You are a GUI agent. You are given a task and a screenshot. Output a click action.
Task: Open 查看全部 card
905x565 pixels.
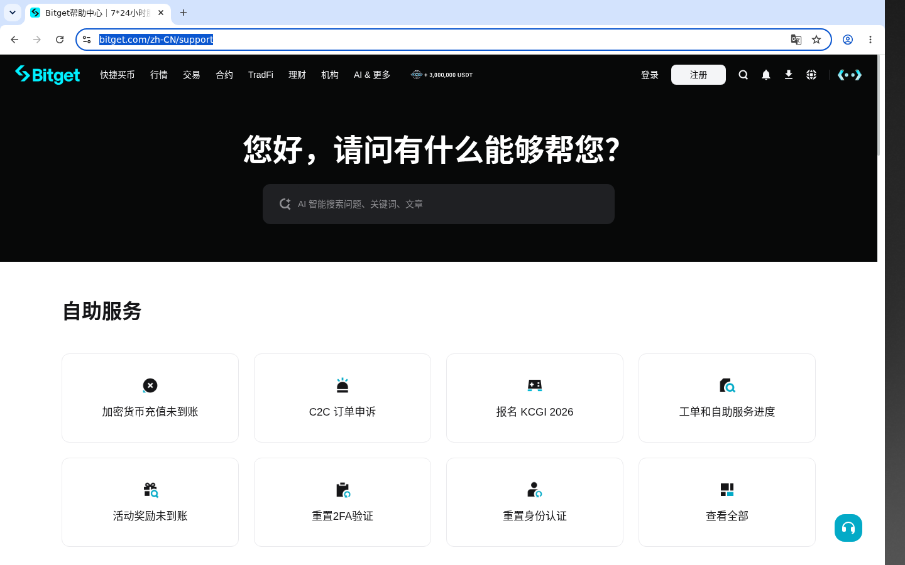click(x=727, y=502)
